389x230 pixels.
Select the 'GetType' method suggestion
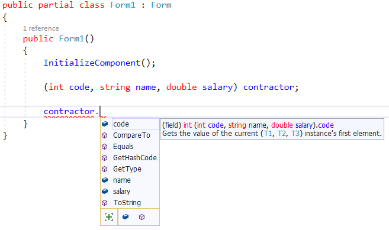pos(130,169)
